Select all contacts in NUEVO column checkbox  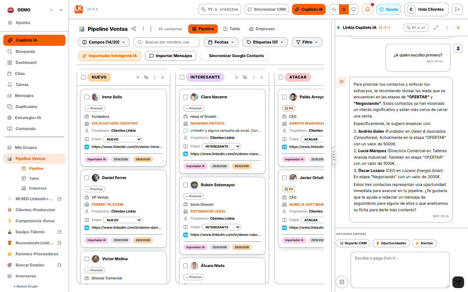pyautogui.click(x=83, y=77)
